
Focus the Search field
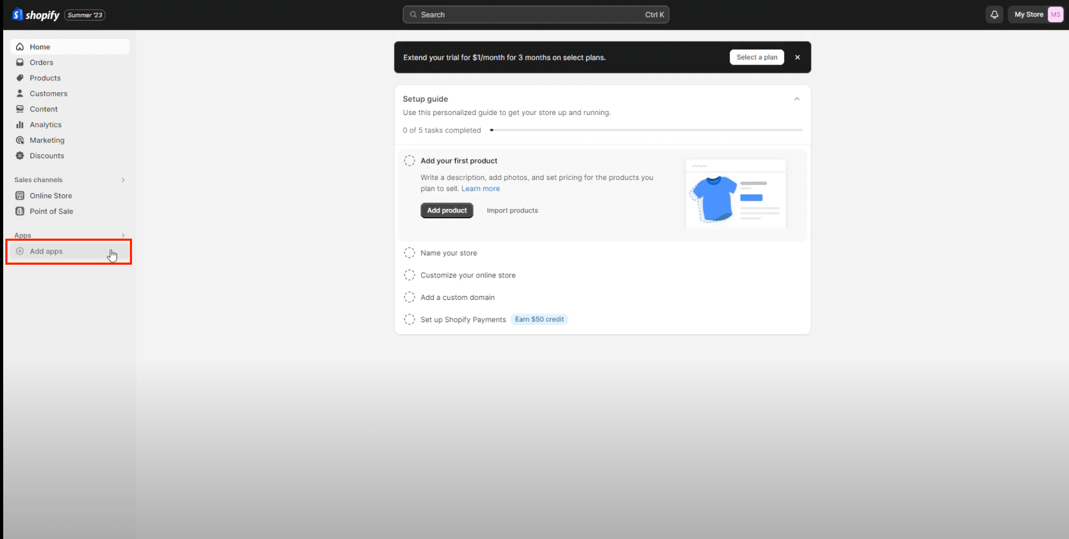coord(536,15)
